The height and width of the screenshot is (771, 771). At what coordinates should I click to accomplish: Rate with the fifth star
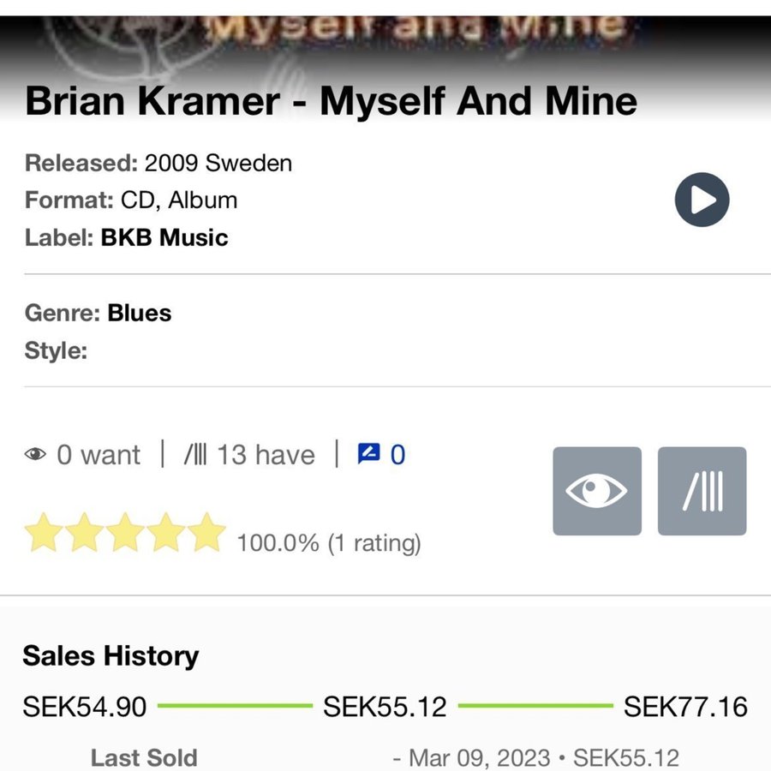click(x=207, y=533)
